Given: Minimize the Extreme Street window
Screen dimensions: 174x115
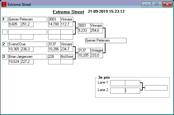Looking at the screenshot, I should tap(146, 4).
